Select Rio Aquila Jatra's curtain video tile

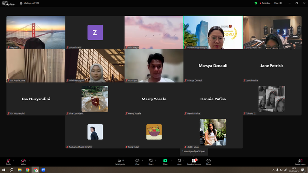pos(36,66)
